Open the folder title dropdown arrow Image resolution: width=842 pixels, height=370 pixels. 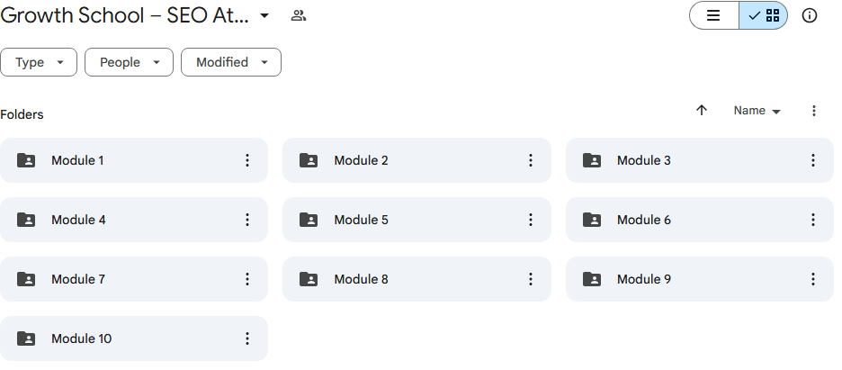click(264, 15)
